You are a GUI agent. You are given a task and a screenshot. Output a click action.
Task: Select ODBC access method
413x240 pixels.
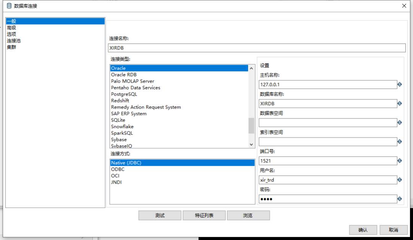coord(118,169)
